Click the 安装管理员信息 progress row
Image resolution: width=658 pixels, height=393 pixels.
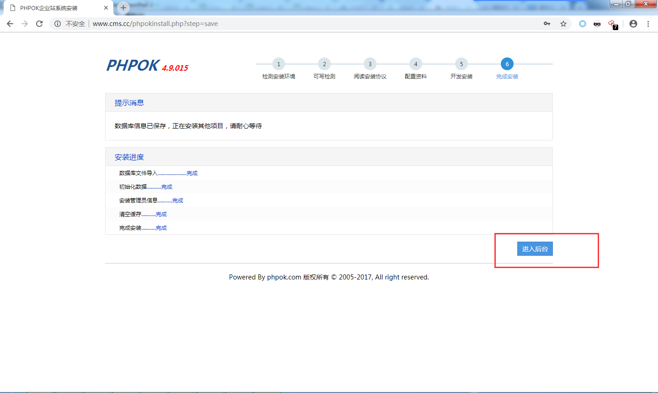329,201
